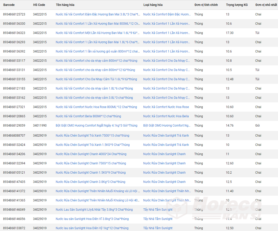Open Sunlight Chanh 400G*24 Chai*thùng link

91,154
